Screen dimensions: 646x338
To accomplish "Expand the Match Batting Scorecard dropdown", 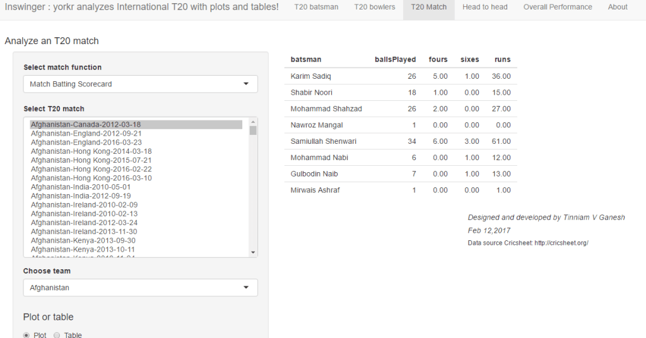I will (140, 84).
